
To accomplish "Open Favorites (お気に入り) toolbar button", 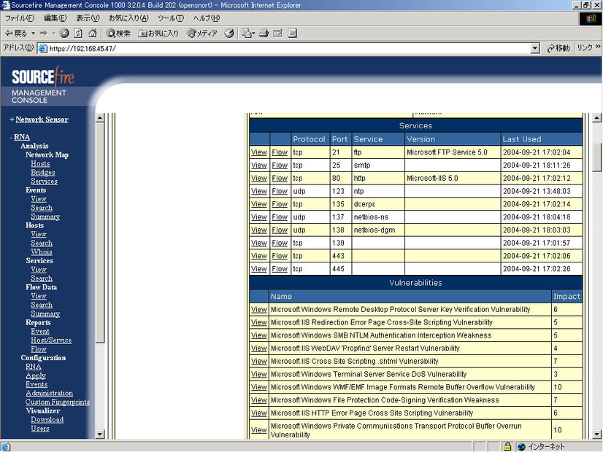I will [x=158, y=33].
